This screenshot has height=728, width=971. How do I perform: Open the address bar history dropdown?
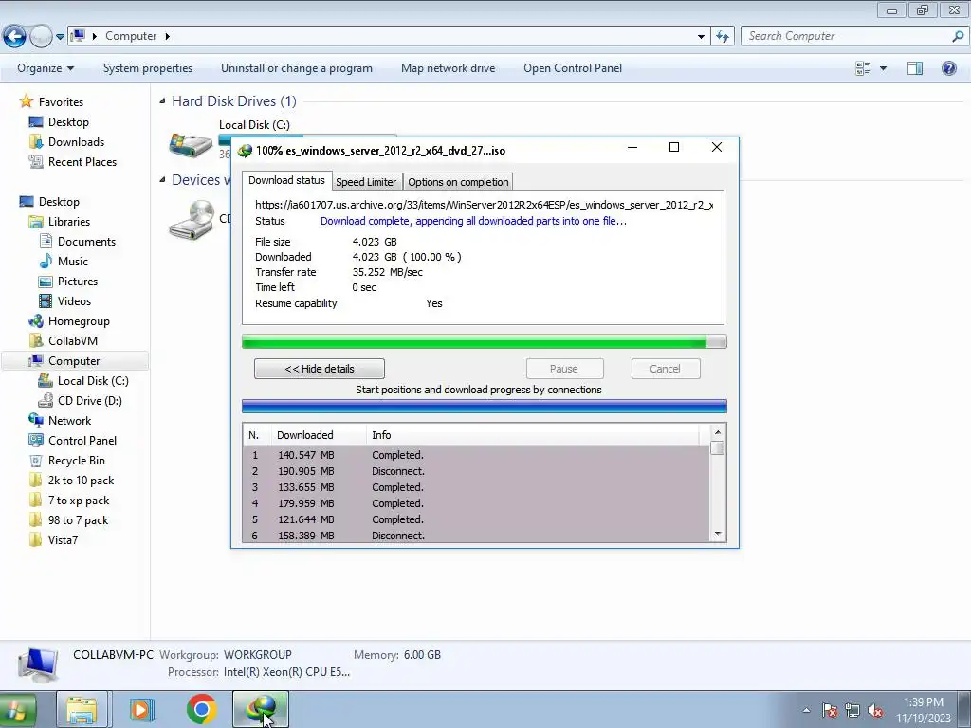pos(701,37)
